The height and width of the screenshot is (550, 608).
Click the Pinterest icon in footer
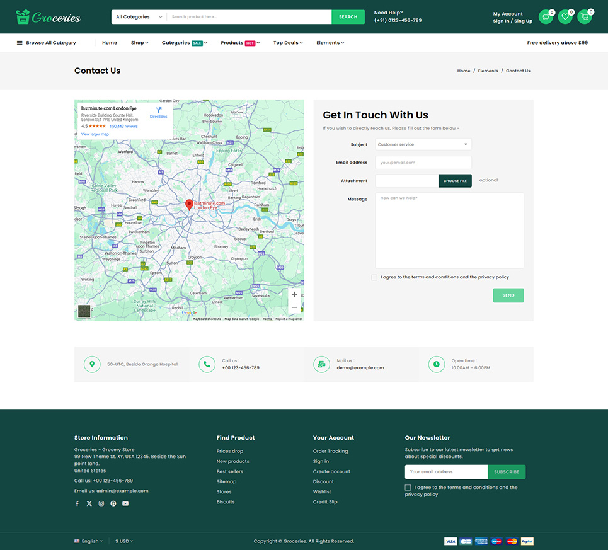(x=113, y=503)
